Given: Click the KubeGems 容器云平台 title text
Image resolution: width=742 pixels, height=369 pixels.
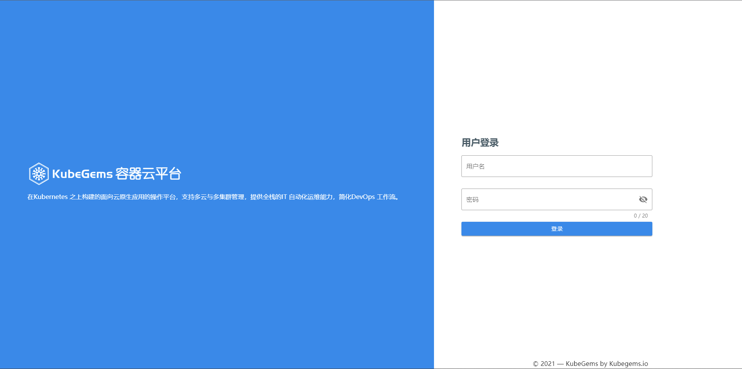Looking at the screenshot, I should coord(117,174).
